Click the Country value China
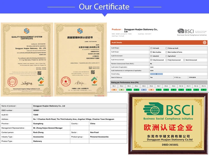The width and height of the screenshot is (209, 159). pyautogui.click(x=93, y=124)
